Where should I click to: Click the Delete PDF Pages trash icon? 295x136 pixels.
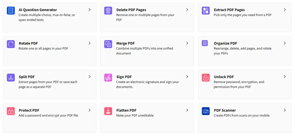point(108,11)
